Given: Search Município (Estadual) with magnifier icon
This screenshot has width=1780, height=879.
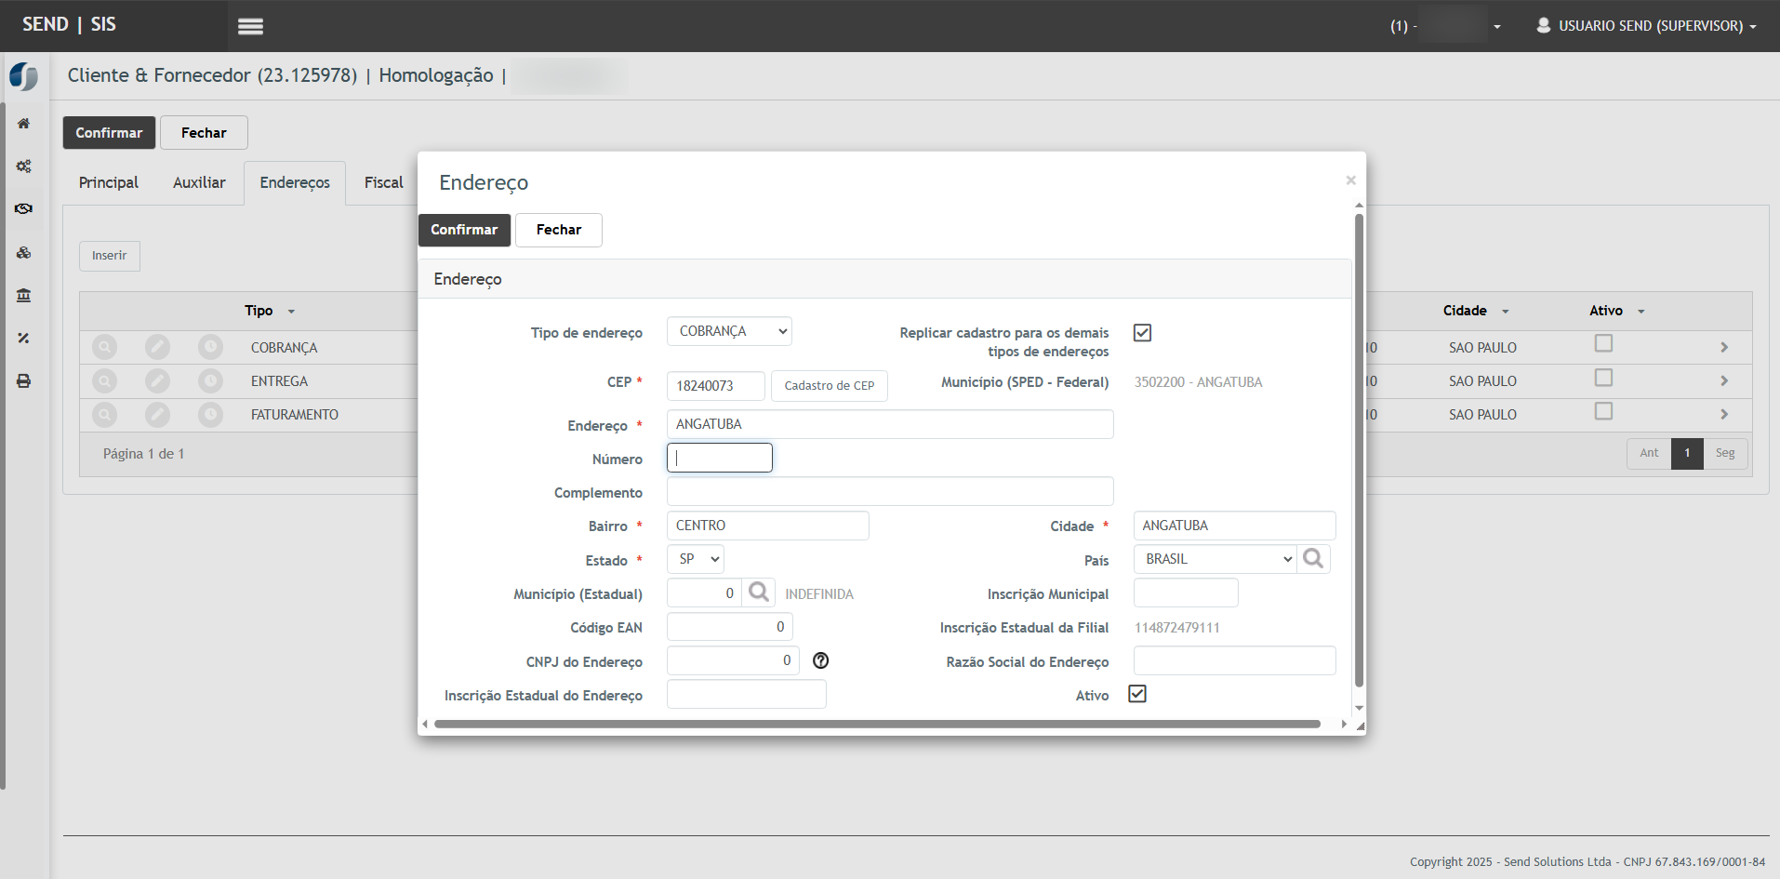Looking at the screenshot, I should (759, 593).
